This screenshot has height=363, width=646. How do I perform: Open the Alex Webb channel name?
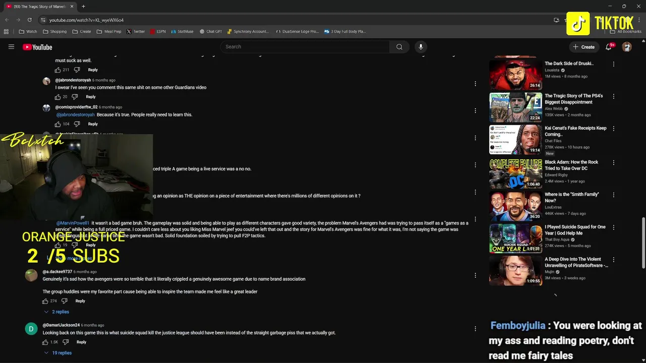554,108
